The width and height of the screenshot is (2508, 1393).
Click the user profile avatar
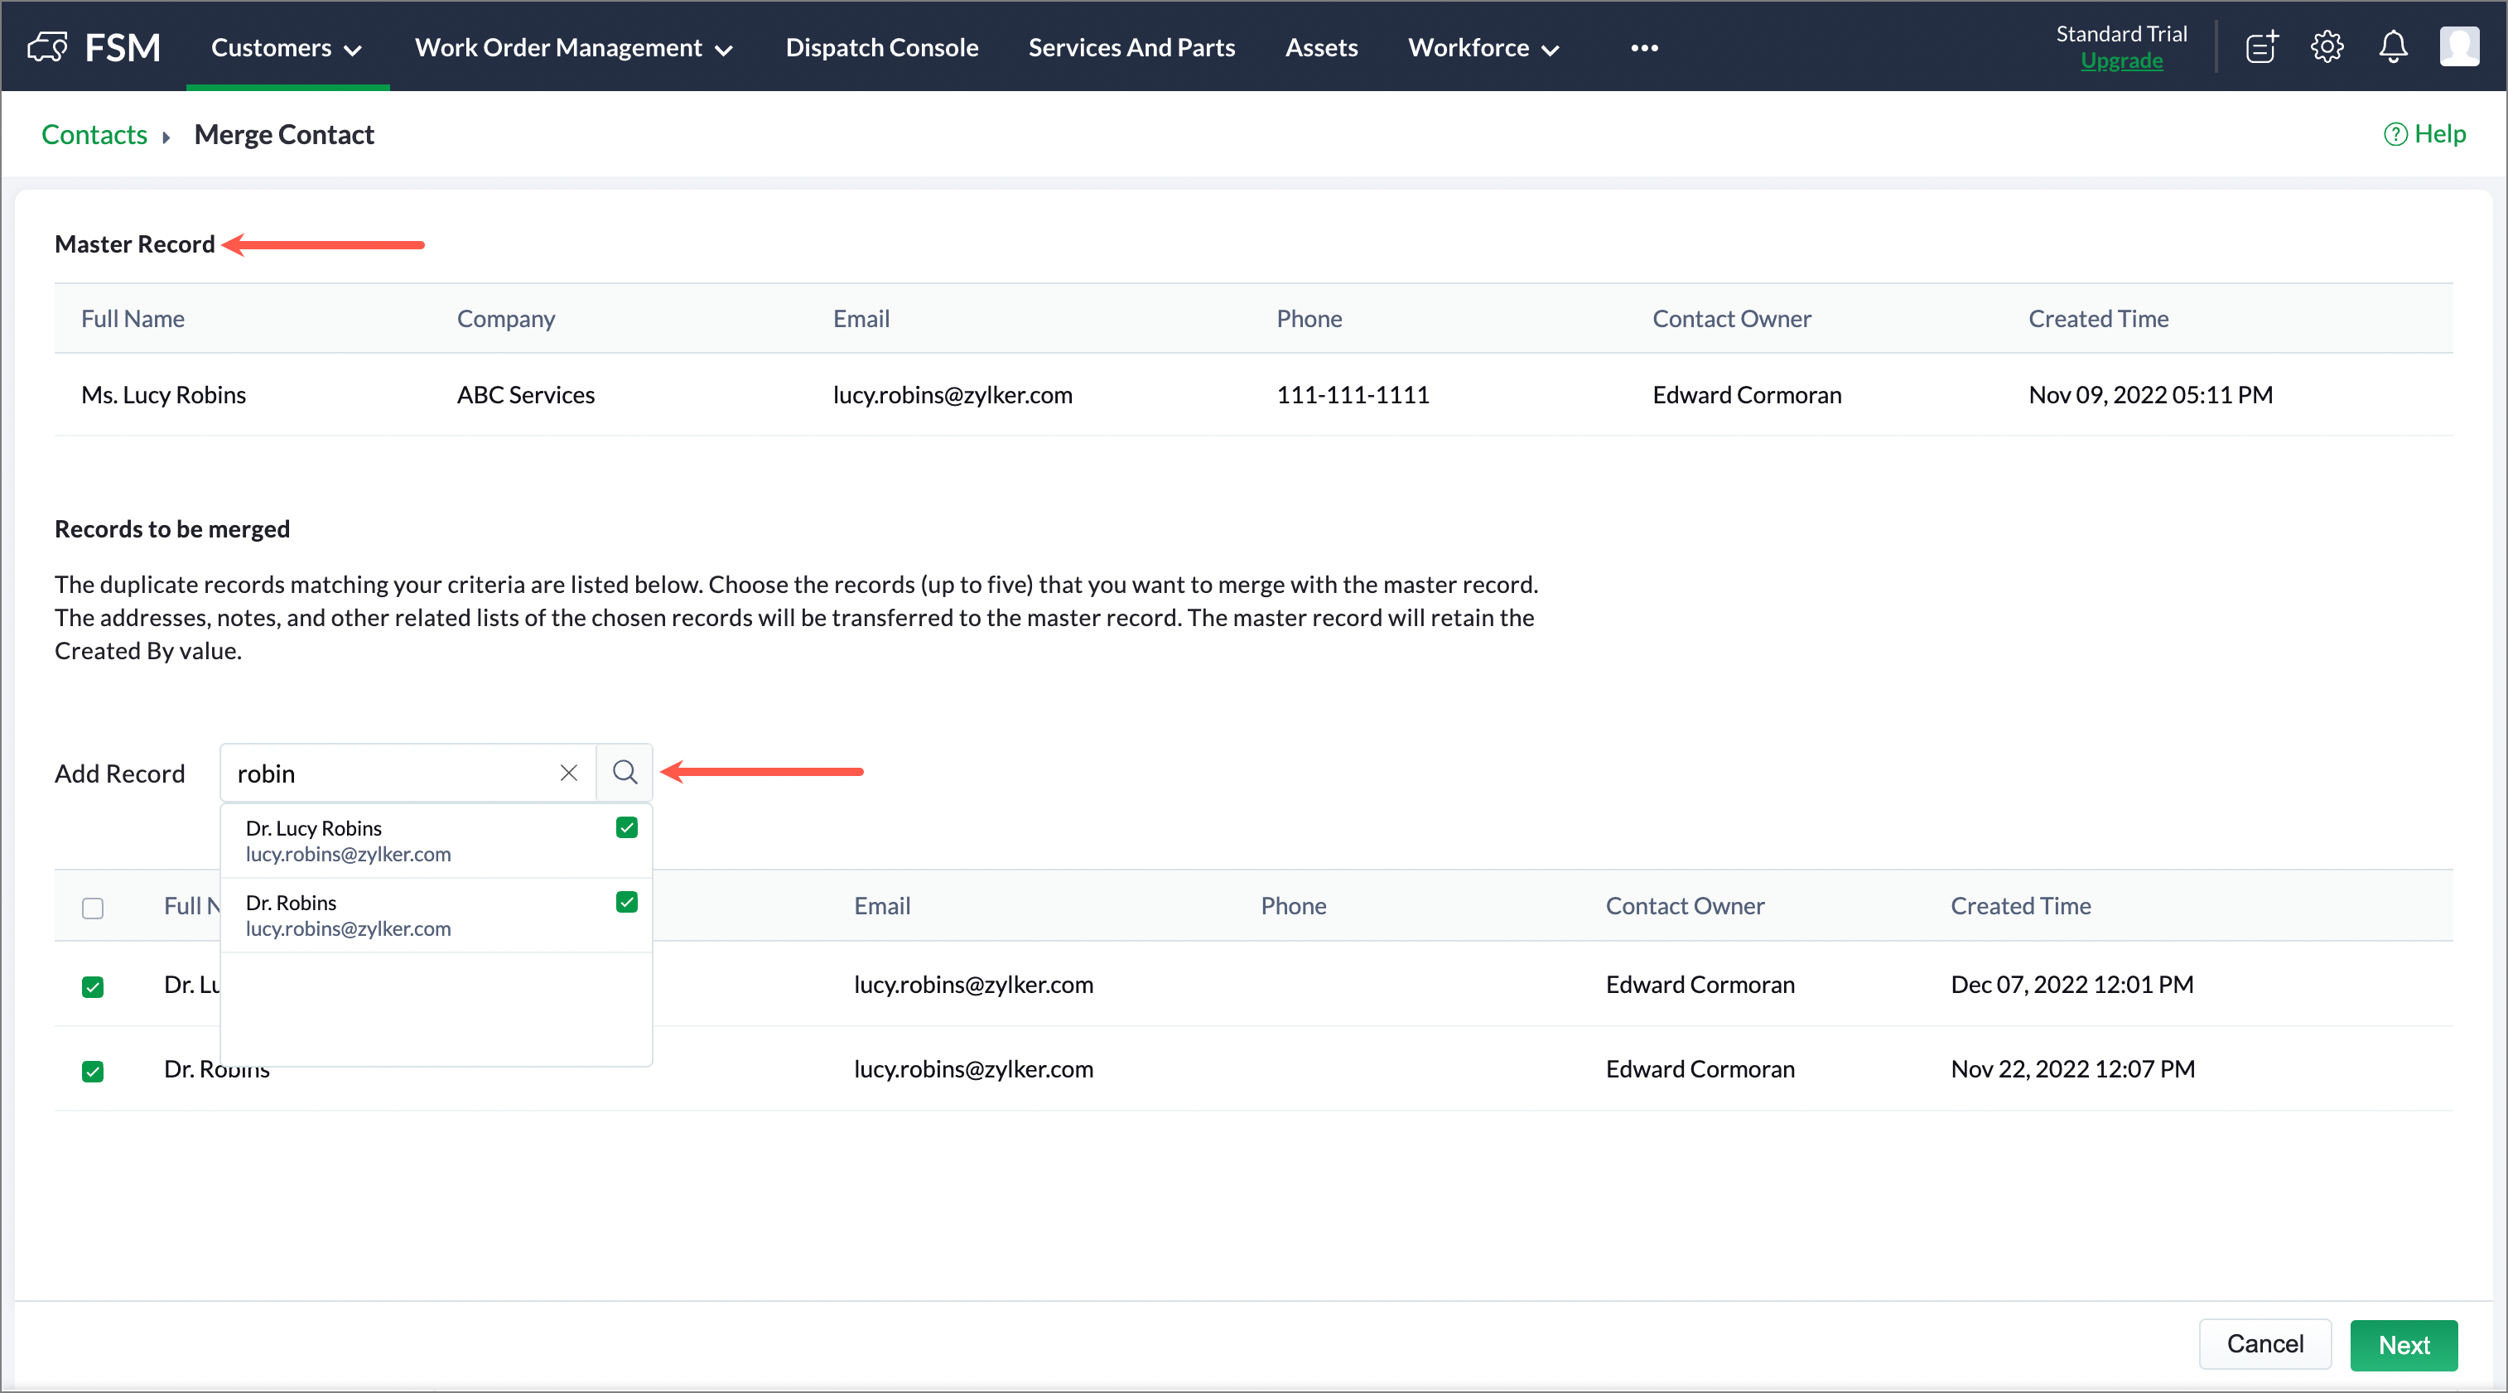coord(2459,46)
